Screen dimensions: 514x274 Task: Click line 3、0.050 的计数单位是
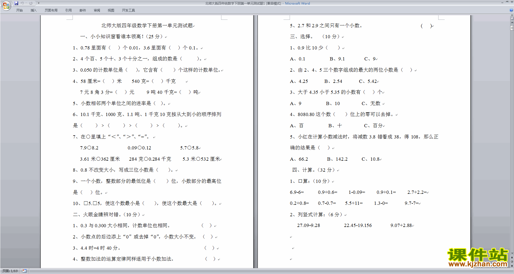tap(147, 70)
